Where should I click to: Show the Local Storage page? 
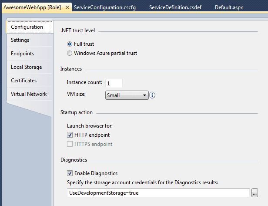[26, 67]
